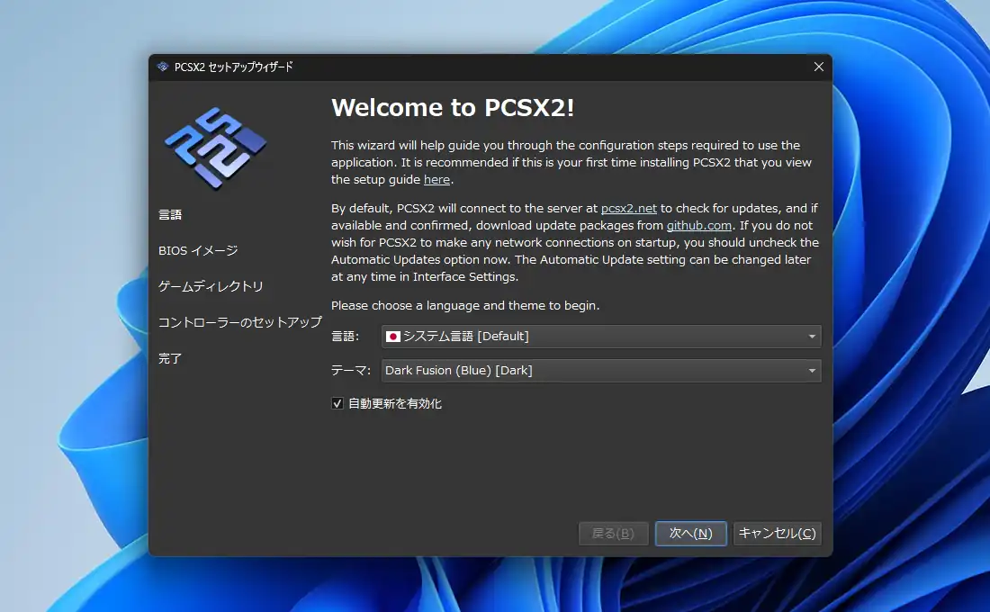The image size is (990, 612).
Task: Click the 戻る(B) back button
Action: (613, 534)
